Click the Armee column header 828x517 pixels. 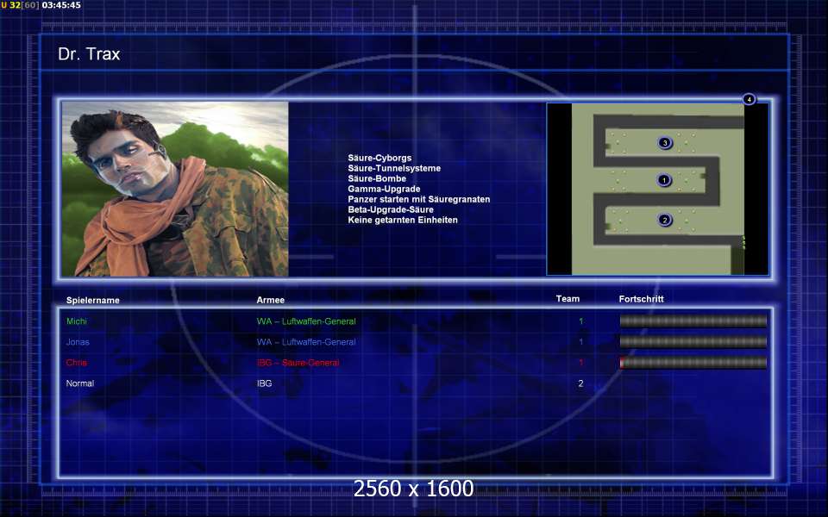[270, 300]
